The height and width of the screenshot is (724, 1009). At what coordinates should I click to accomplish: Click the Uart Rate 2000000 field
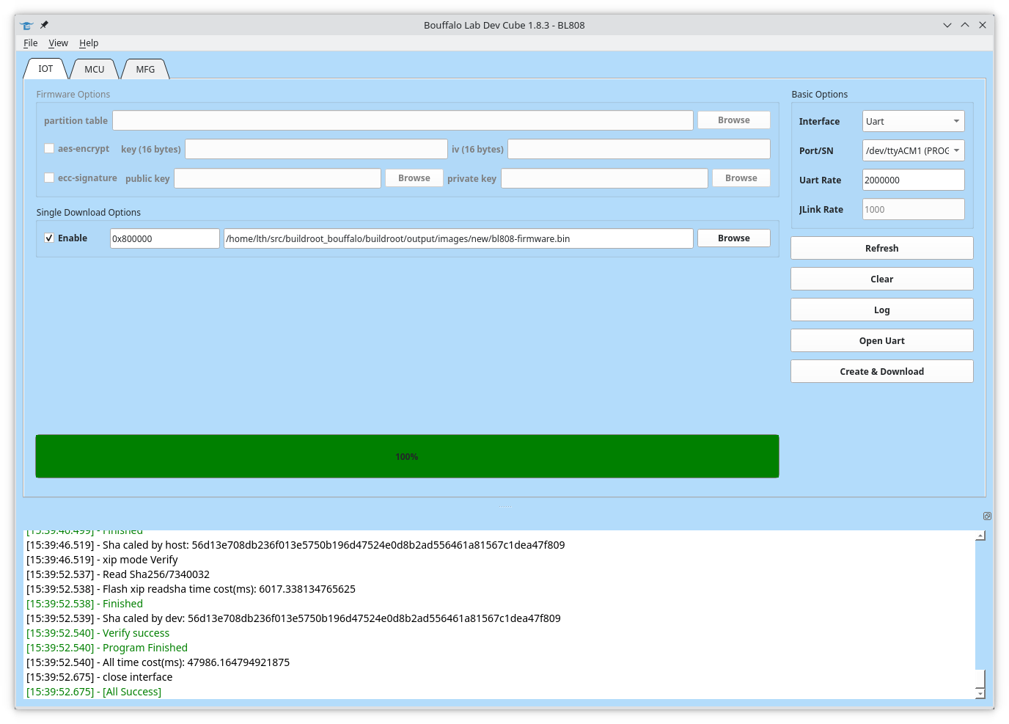click(x=913, y=180)
